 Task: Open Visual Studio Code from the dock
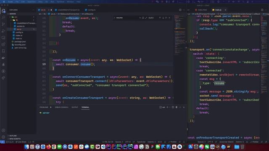(103, 147)
